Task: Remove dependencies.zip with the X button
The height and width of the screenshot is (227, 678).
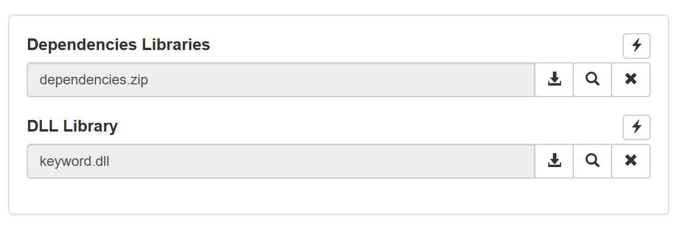Action: coord(631,80)
